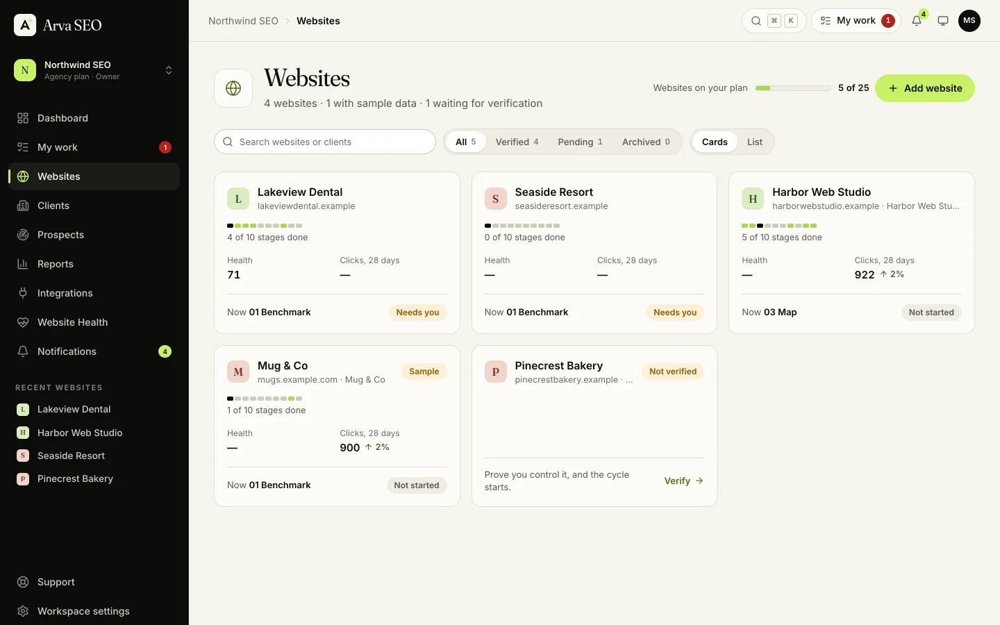Open Integrations in the sidebar
The width and height of the screenshot is (1000, 625).
(94, 293)
